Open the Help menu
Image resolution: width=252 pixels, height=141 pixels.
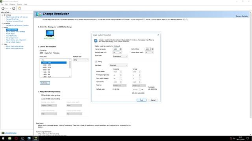pyautogui.click(x=25, y=4)
